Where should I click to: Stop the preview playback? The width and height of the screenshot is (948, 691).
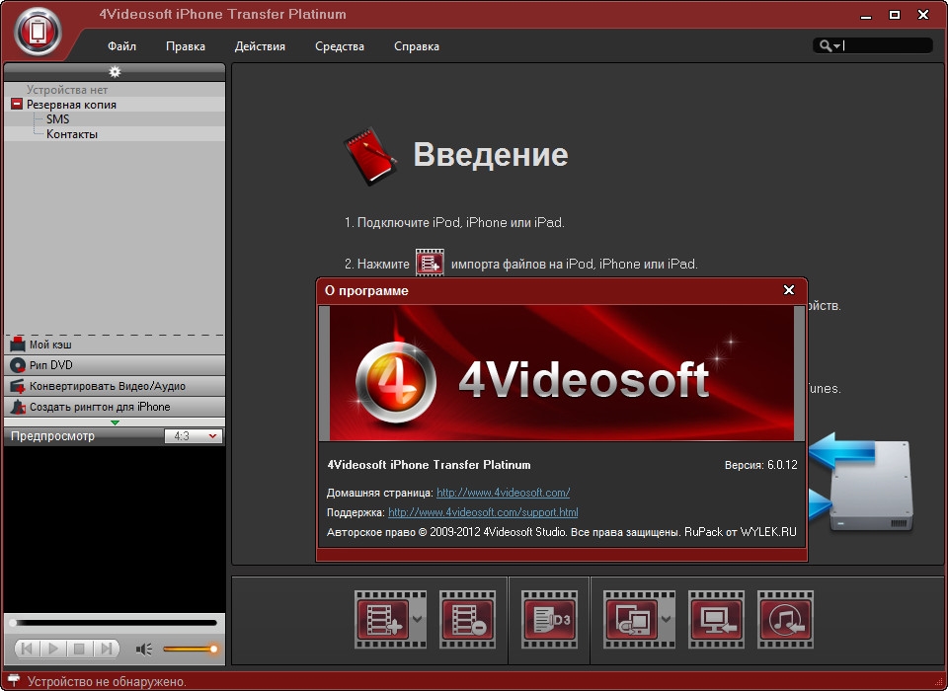coord(79,649)
